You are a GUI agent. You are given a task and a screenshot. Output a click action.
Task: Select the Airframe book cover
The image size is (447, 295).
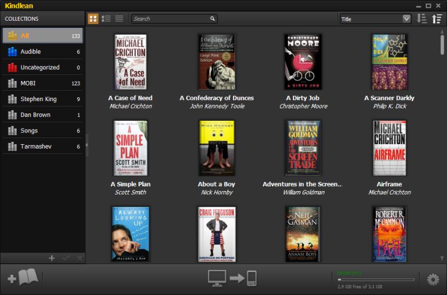tap(389, 148)
